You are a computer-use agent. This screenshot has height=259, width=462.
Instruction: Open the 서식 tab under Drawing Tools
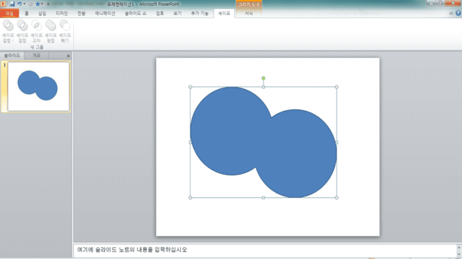249,13
